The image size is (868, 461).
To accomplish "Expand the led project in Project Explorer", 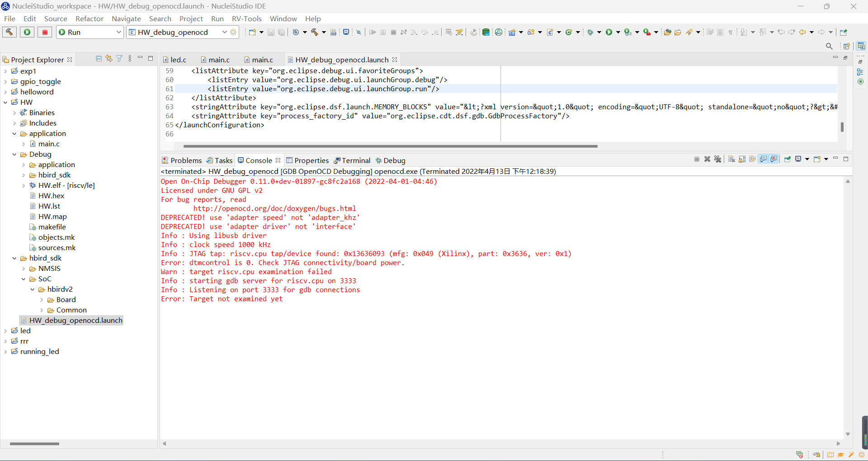I will tap(5, 331).
